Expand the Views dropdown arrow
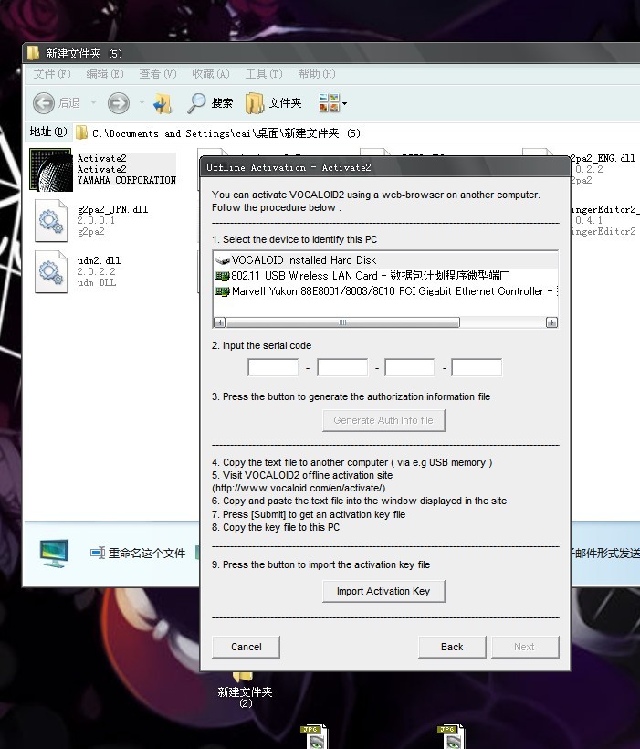Image resolution: width=640 pixels, height=749 pixels. [x=344, y=103]
